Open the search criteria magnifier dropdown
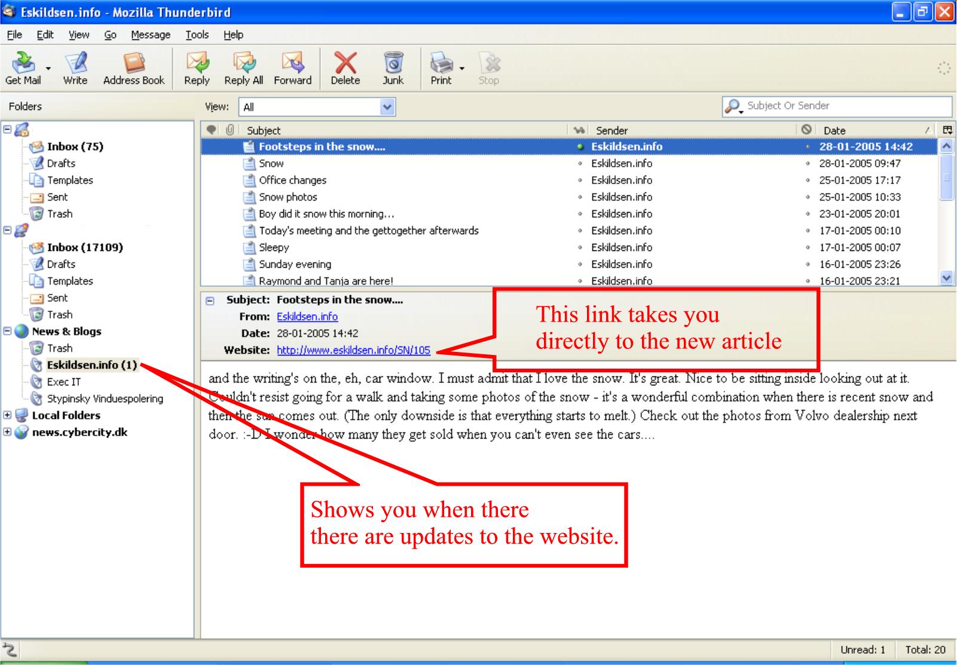 (x=733, y=106)
